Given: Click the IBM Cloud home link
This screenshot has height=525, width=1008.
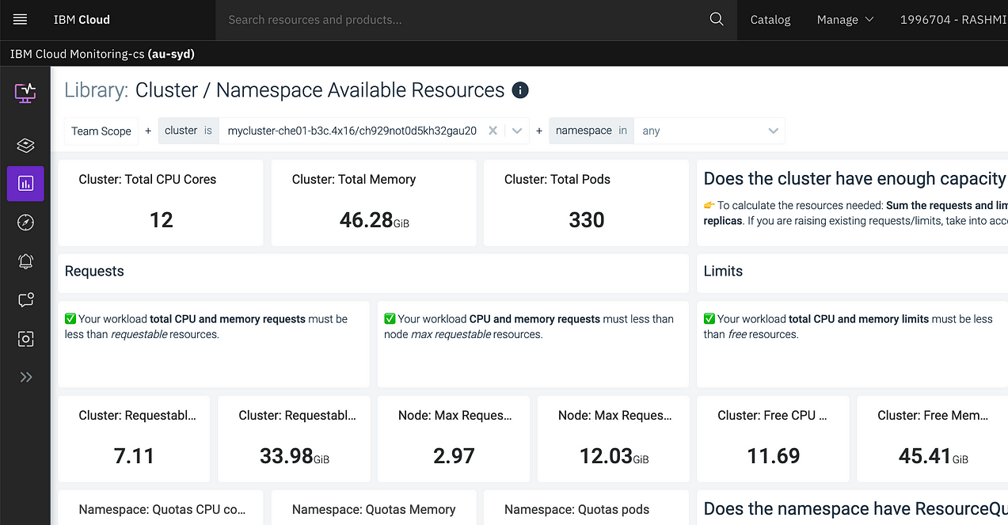Looking at the screenshot, I should [x=82, y=20].
